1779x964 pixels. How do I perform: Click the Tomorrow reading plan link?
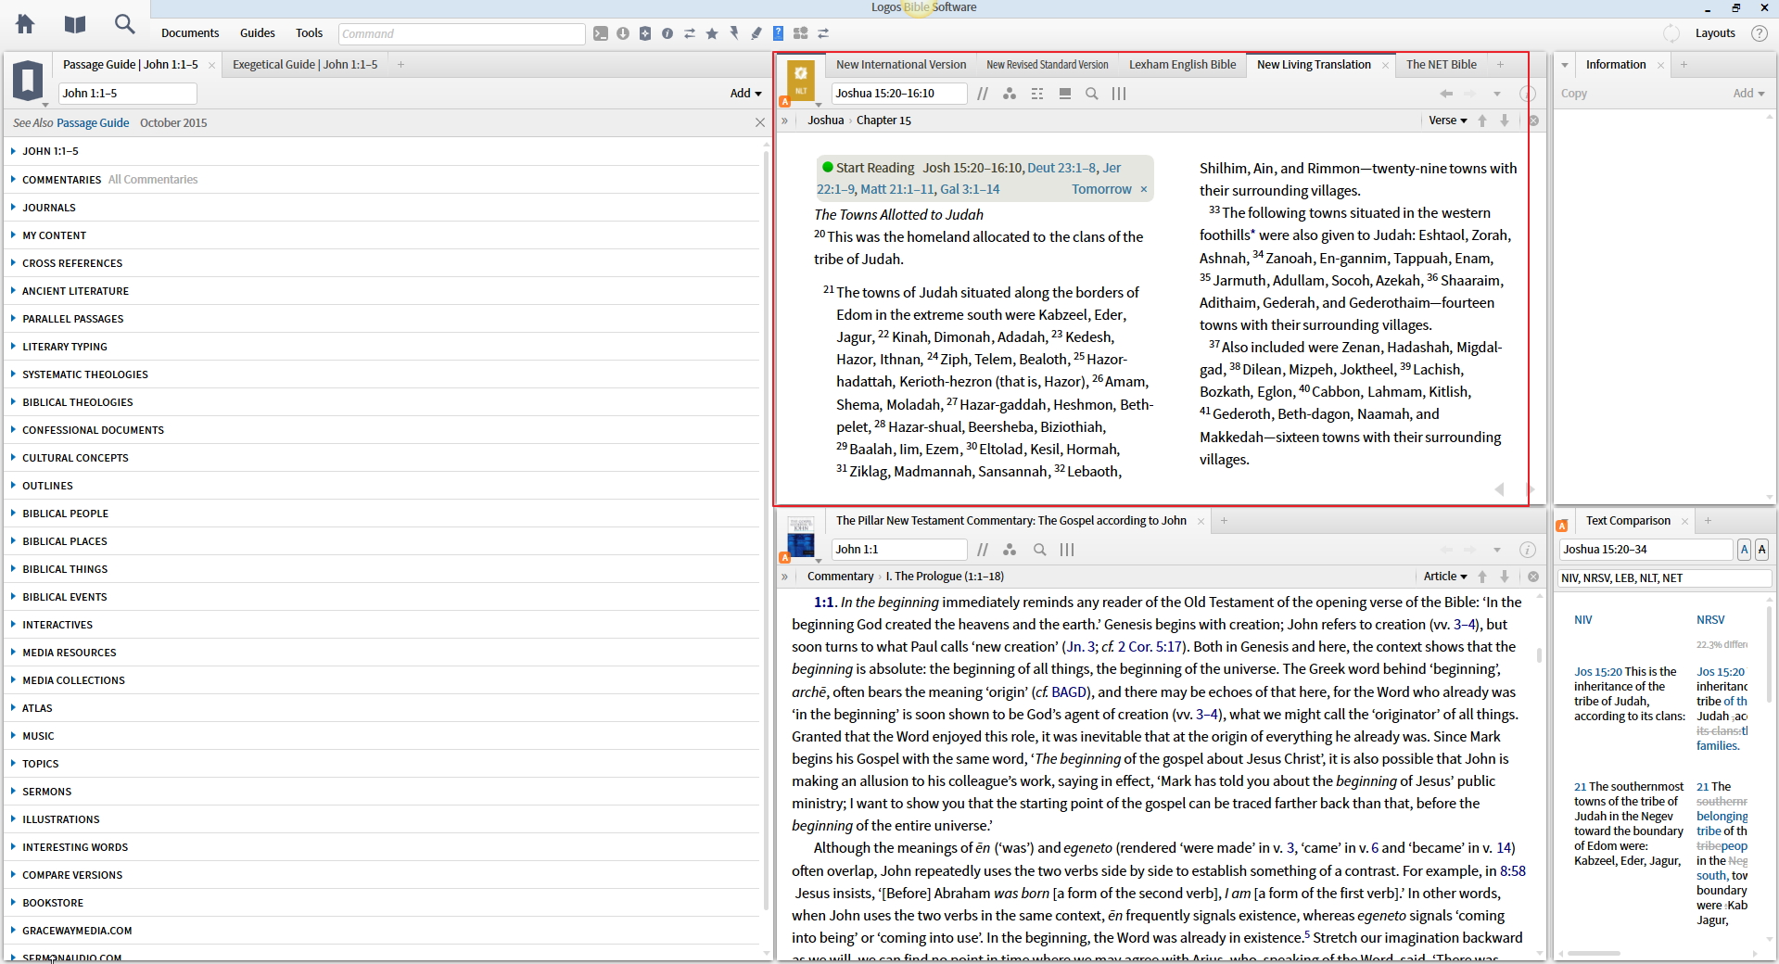coord(1101,189)
